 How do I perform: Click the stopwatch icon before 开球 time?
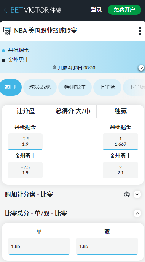54,68
